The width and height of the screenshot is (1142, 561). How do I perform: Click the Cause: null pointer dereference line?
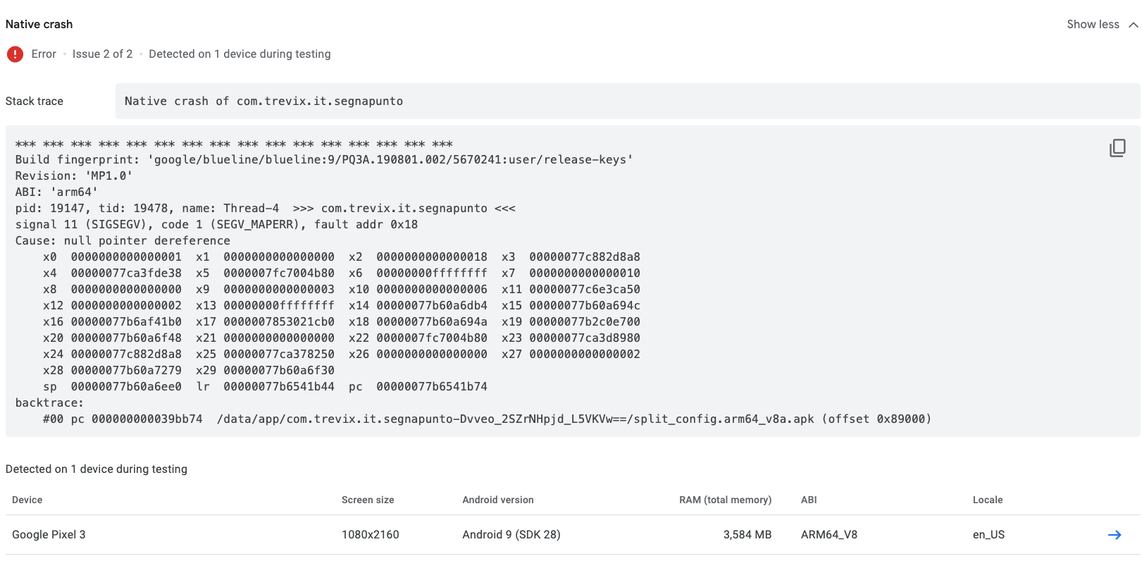[123, 241]
